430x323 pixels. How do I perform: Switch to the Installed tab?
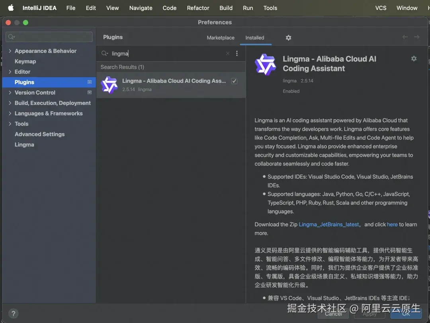click(255, 38)
